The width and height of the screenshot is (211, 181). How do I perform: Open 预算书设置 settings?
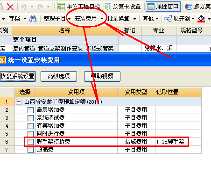coord(122,7)
